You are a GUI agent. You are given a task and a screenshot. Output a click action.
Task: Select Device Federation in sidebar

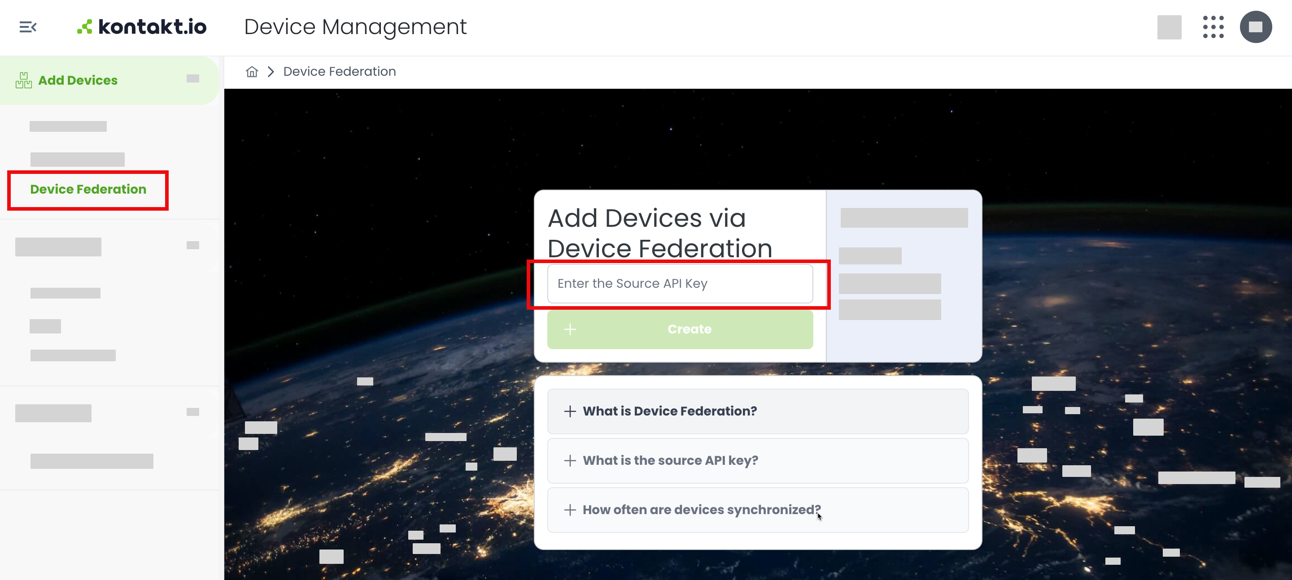[88, 190]
